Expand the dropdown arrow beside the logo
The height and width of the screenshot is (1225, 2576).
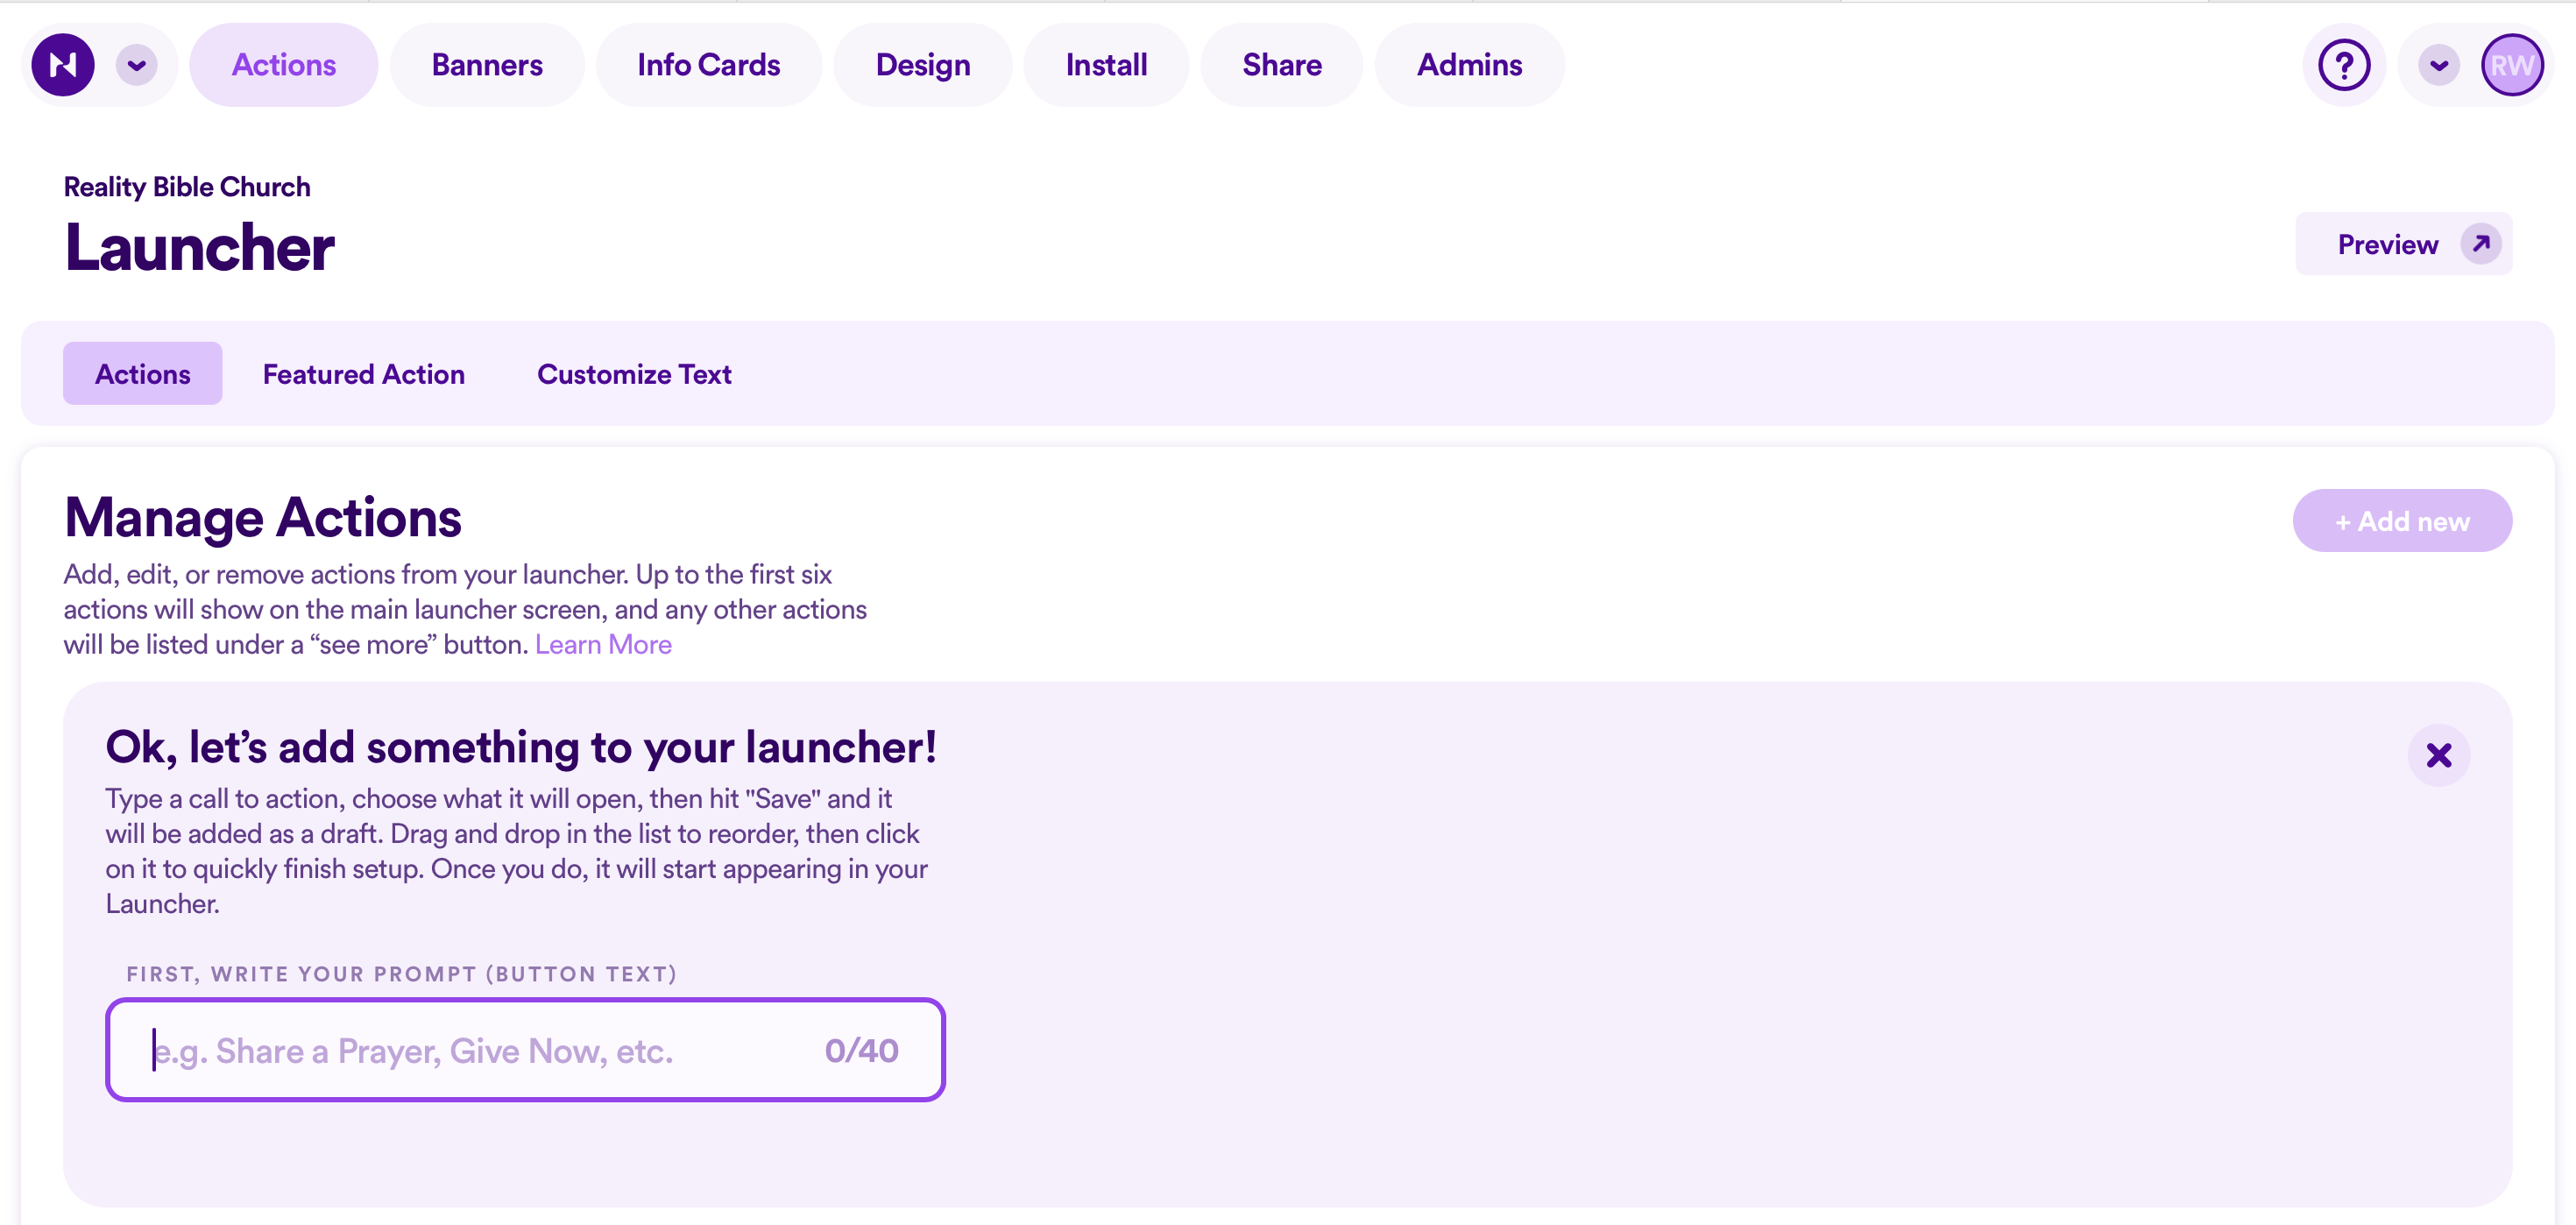(137, 65)
